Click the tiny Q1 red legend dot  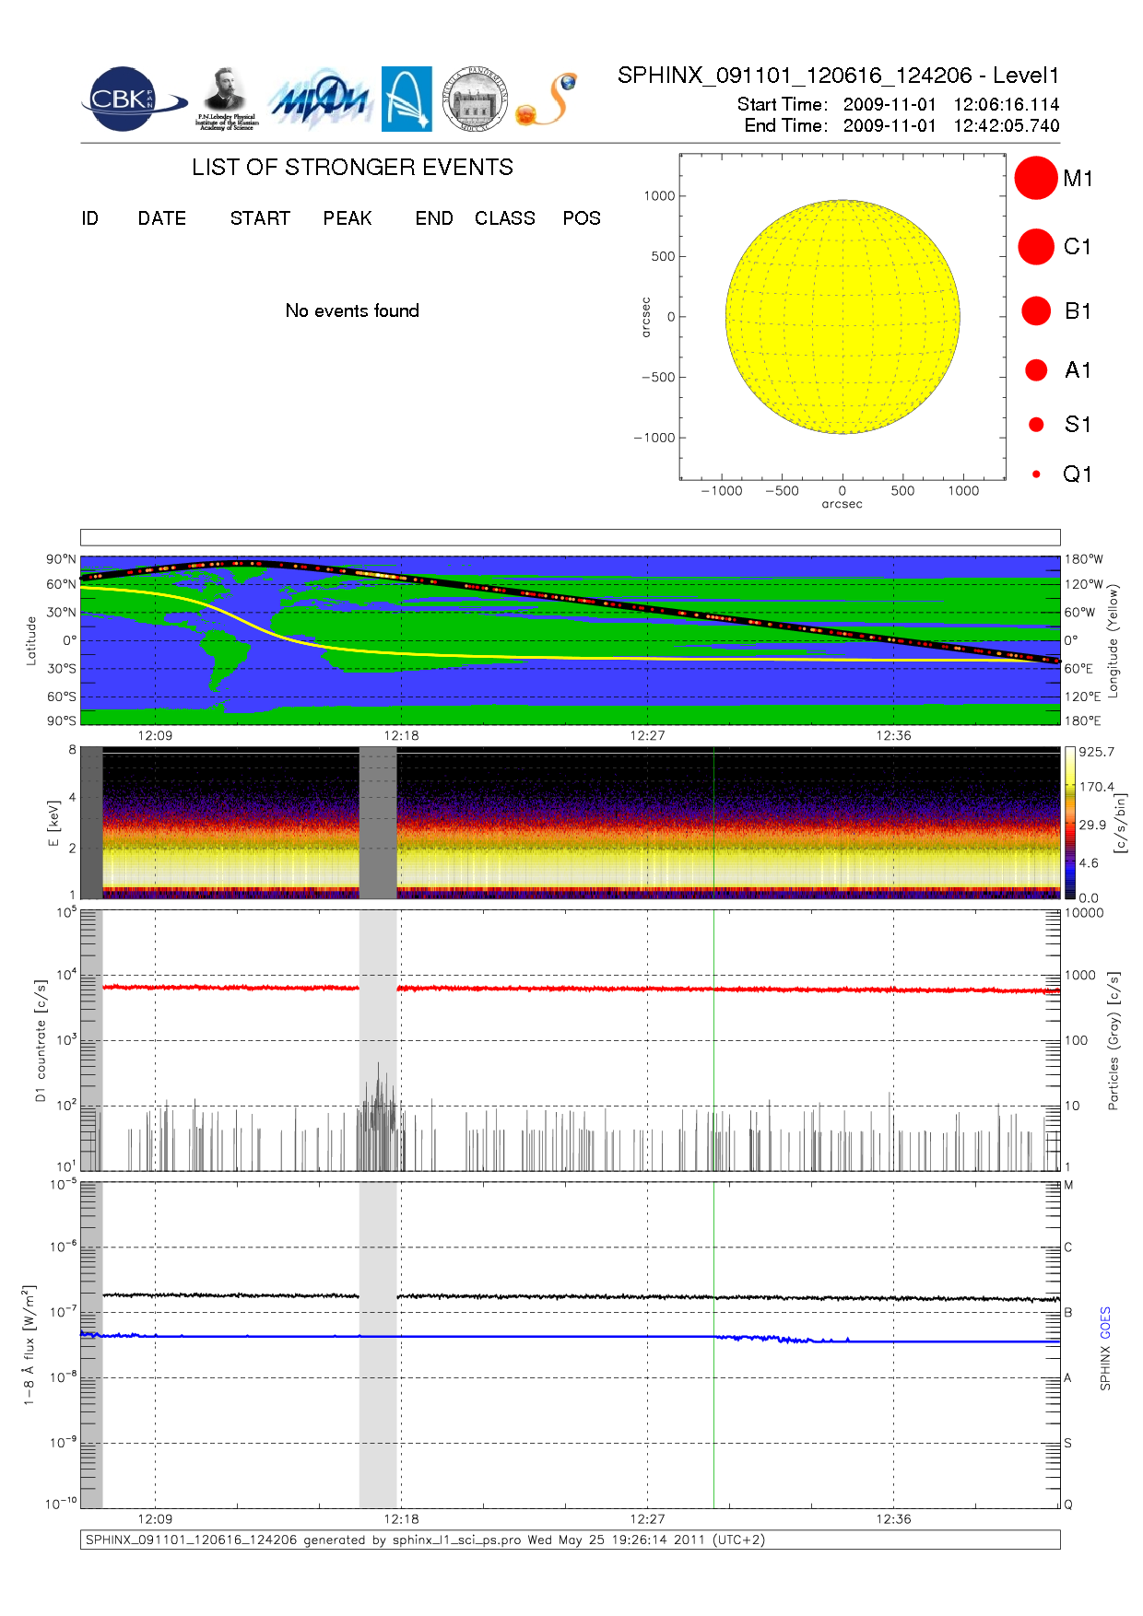click(1036, 474)
